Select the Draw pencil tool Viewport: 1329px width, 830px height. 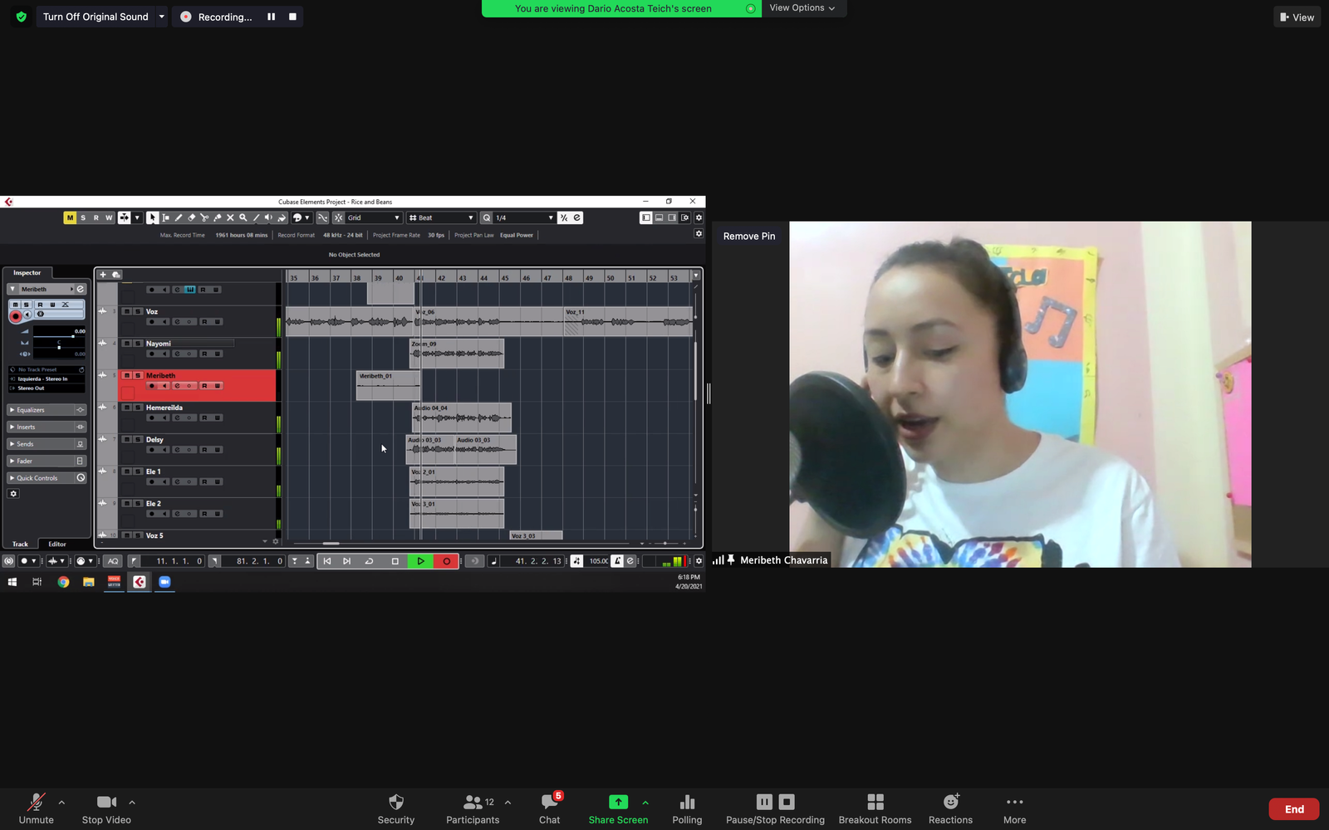pos(179,217)
